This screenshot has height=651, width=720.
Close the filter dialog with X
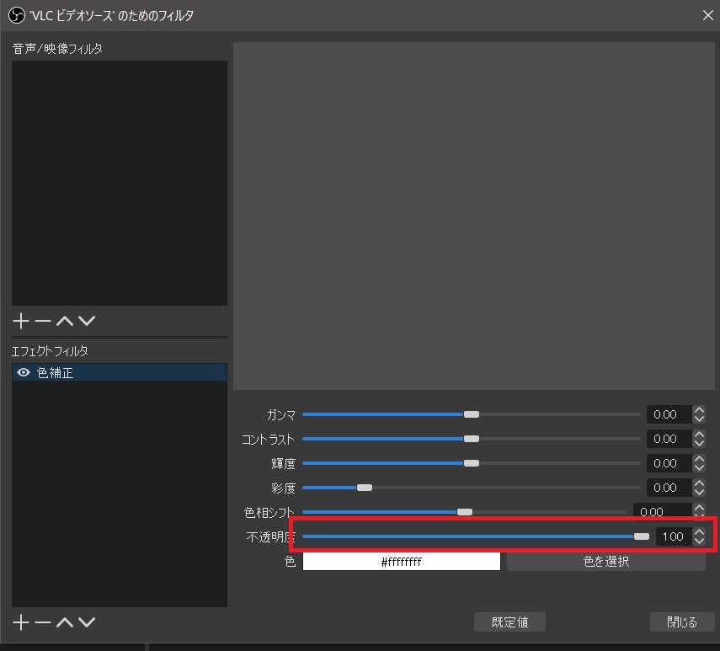[707, 15]
